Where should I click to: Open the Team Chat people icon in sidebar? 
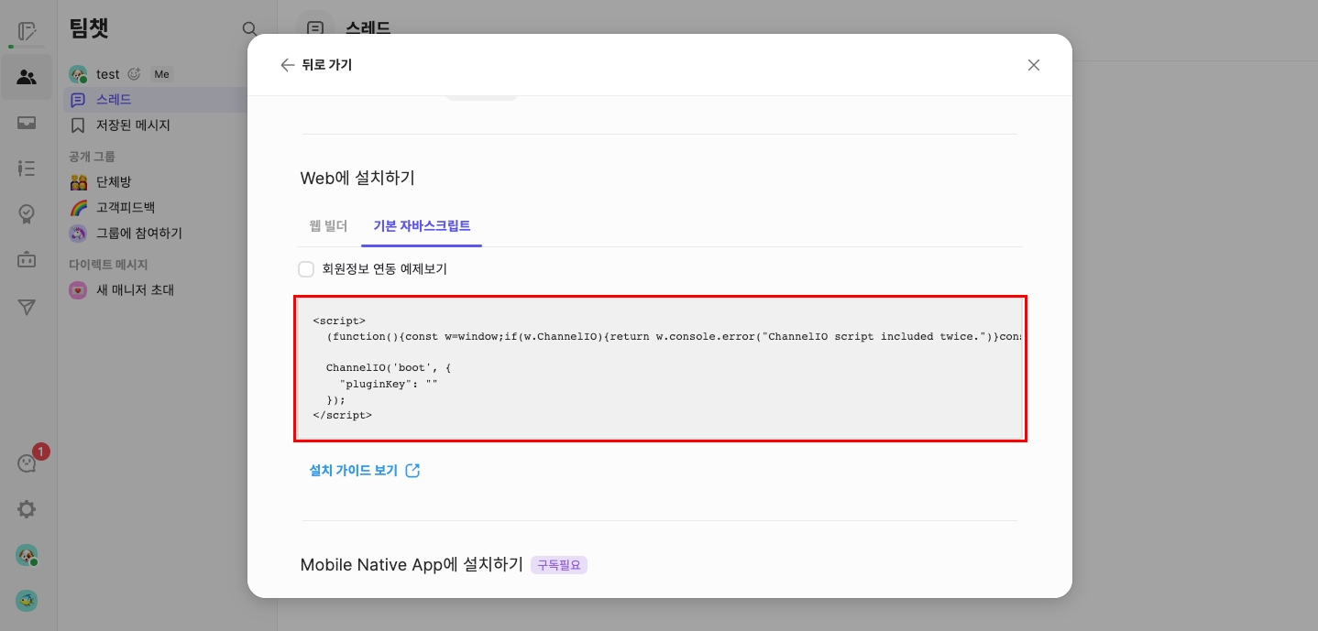tap(27, 77)
